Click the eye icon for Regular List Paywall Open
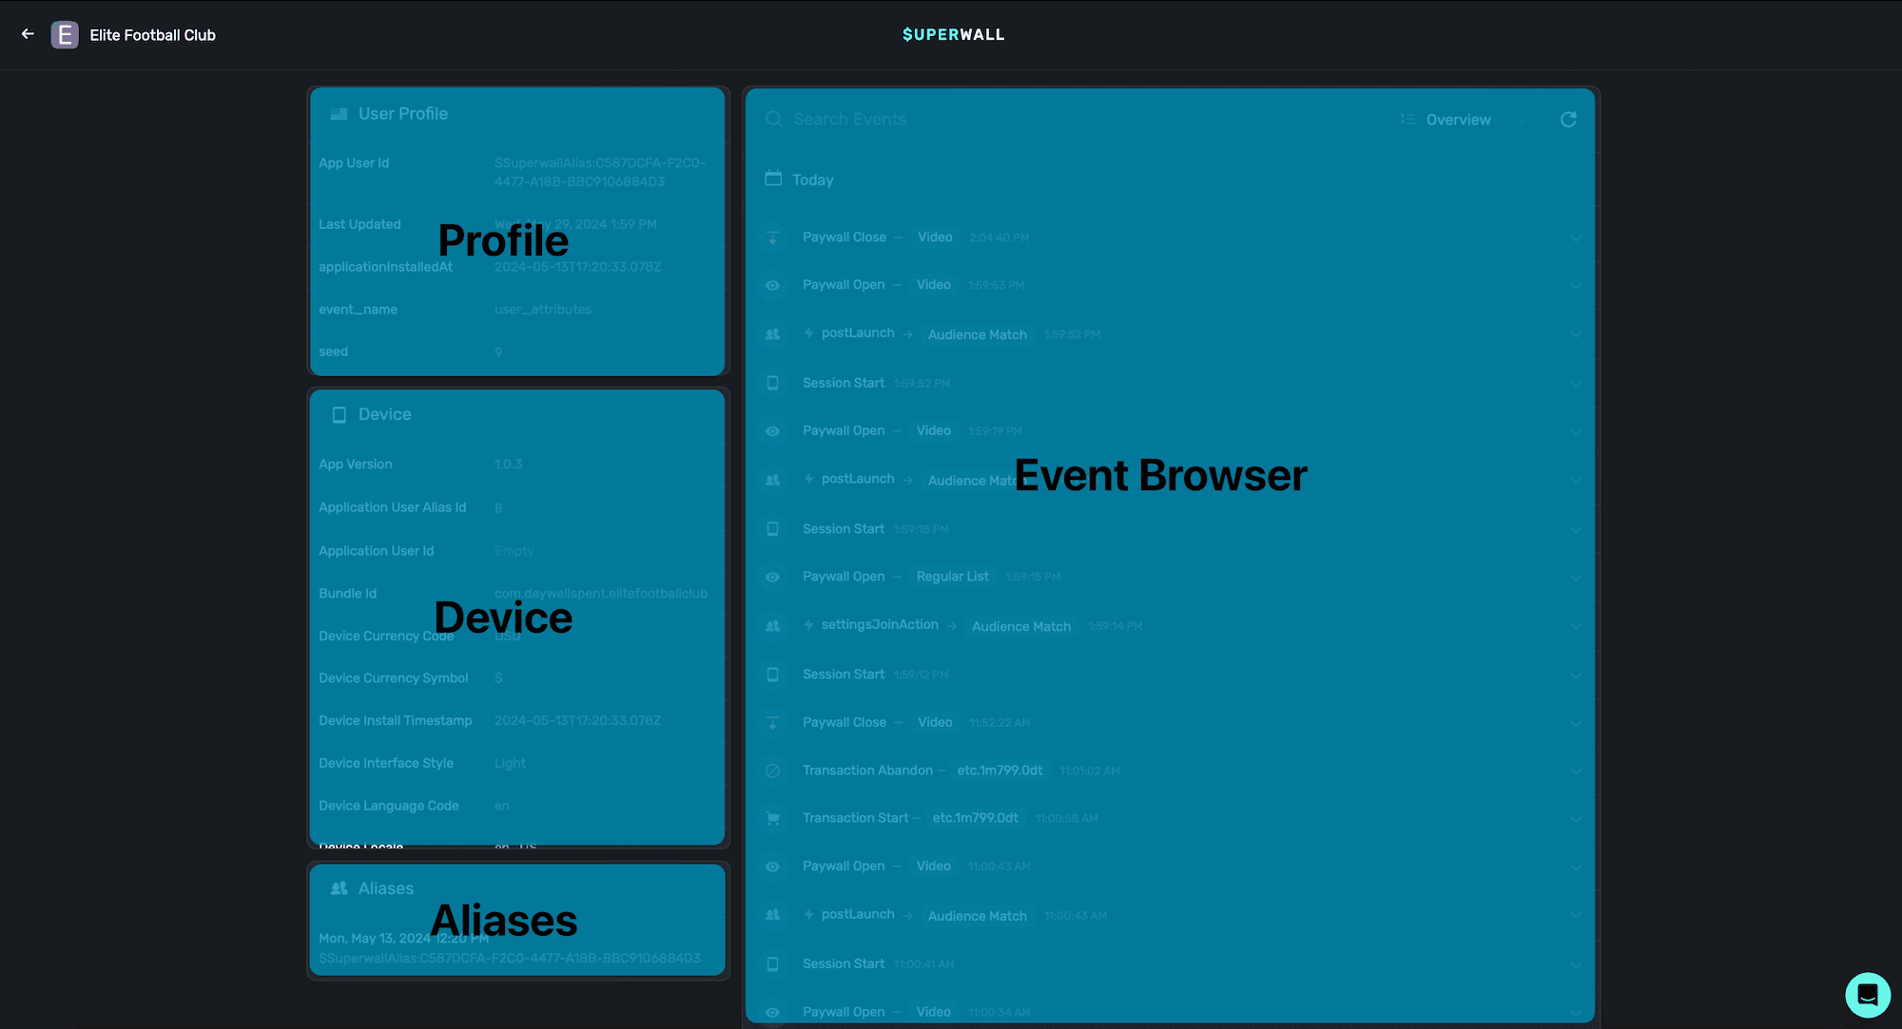The height and width of the screenshot is (1029, 1902). click(x=773, y=577)
